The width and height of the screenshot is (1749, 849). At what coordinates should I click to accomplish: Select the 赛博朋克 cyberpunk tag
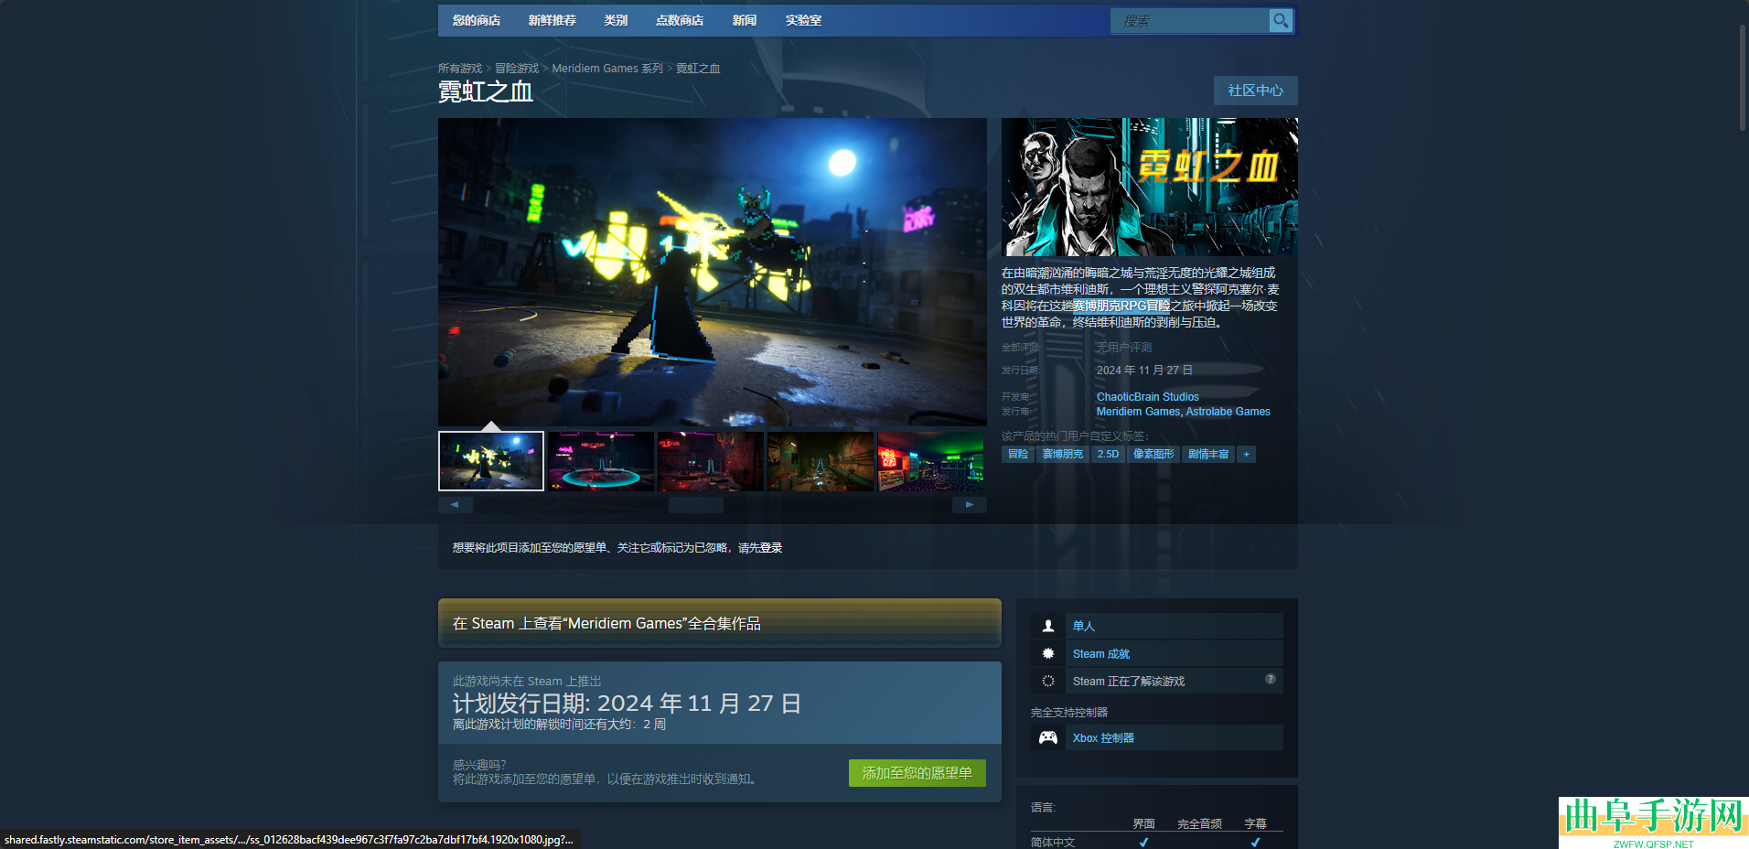click(x=1062, y=455)
